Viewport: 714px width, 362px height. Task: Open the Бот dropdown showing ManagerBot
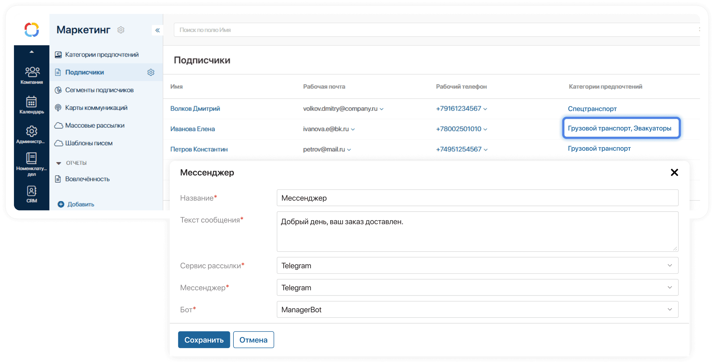670,309
